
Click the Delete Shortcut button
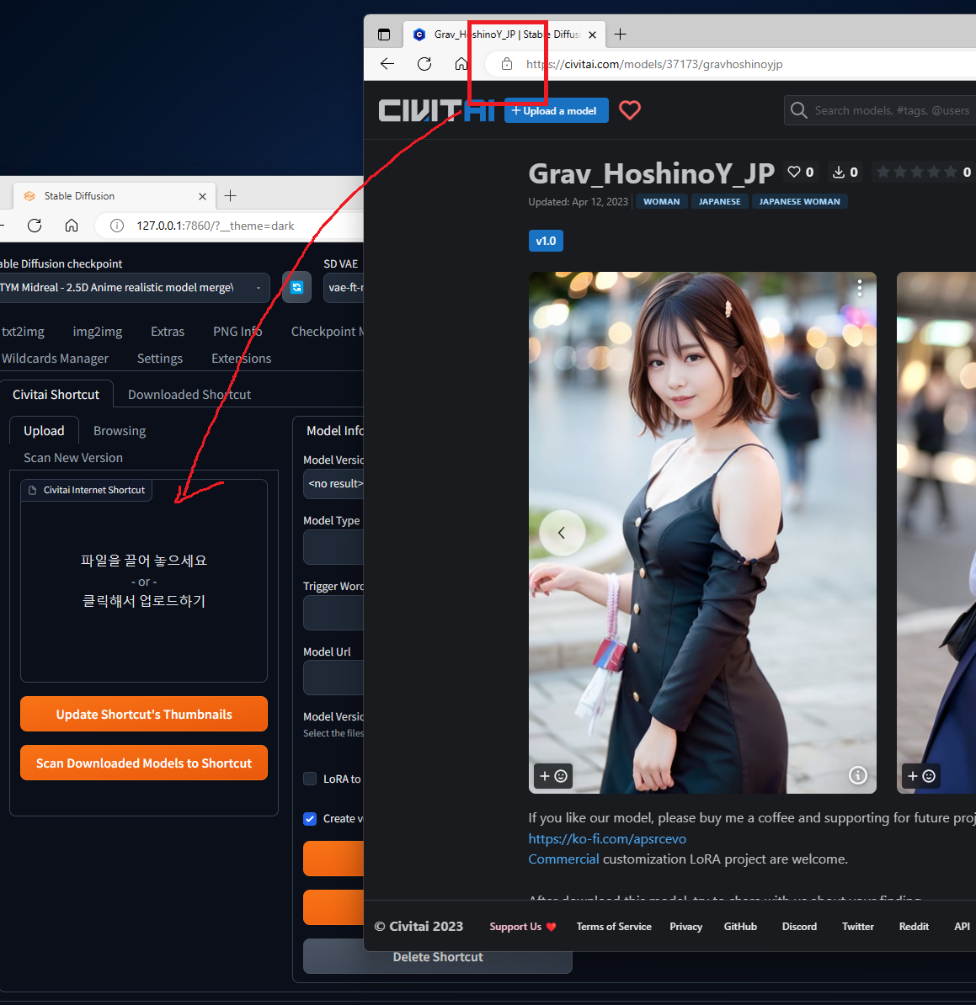coord(437,956)
